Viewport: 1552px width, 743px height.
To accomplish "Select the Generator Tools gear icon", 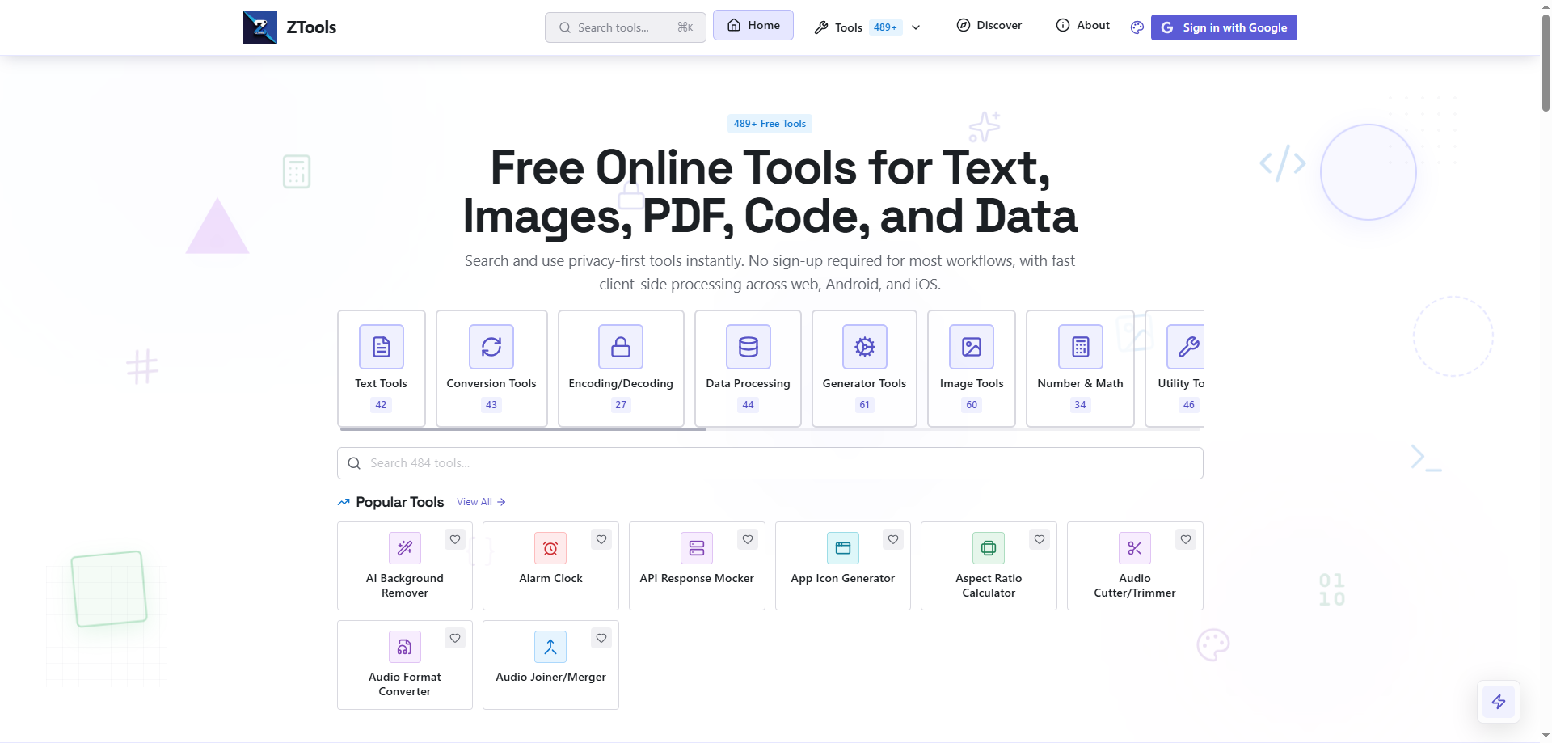I will point(864,347).
